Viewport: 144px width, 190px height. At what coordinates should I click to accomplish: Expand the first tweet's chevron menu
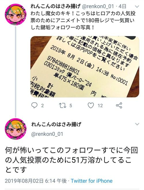click(x=137, y=7)
